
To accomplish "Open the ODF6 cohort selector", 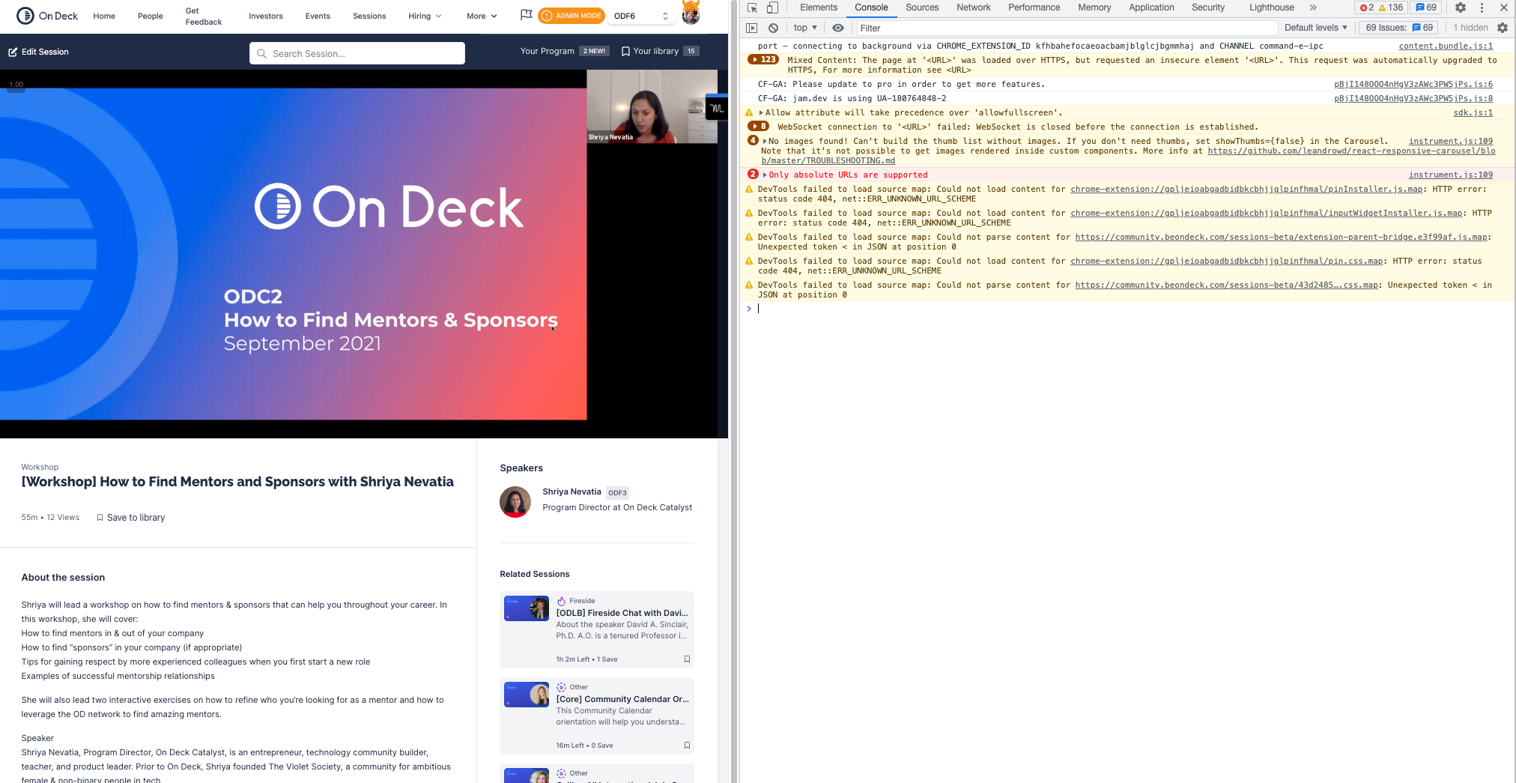I will (641, 16).
